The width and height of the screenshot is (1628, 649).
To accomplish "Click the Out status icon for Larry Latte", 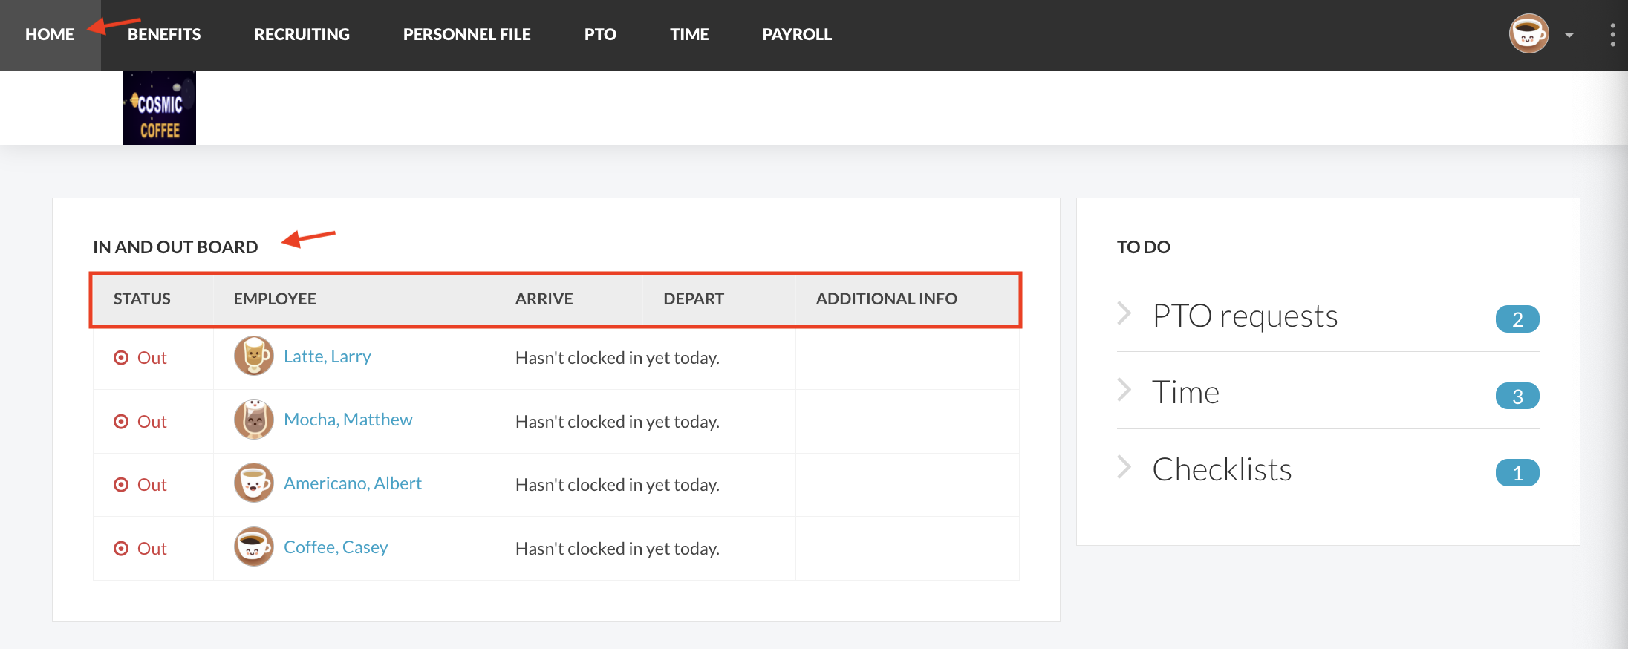I will pyautogui.click(x=121, y=358).
